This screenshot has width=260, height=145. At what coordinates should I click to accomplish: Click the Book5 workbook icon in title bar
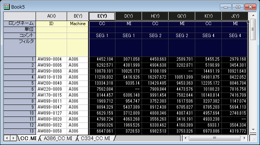click(6, 7)
